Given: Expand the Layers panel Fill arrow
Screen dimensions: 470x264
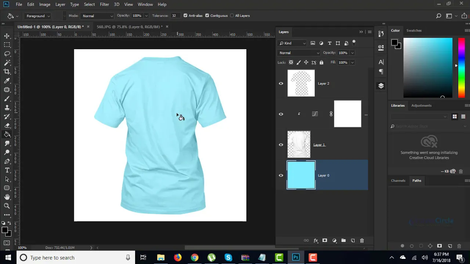Looking at the screenshot, I should click(352, 63).
